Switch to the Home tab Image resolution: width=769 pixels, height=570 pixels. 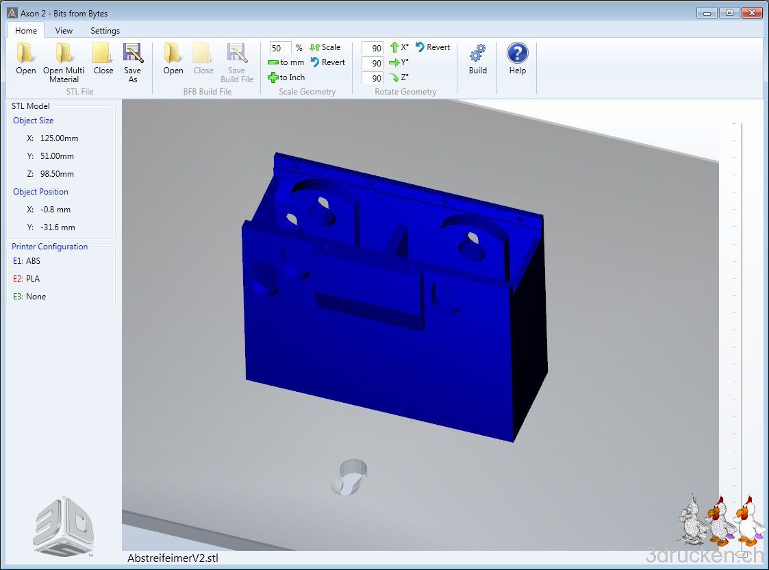26,30
